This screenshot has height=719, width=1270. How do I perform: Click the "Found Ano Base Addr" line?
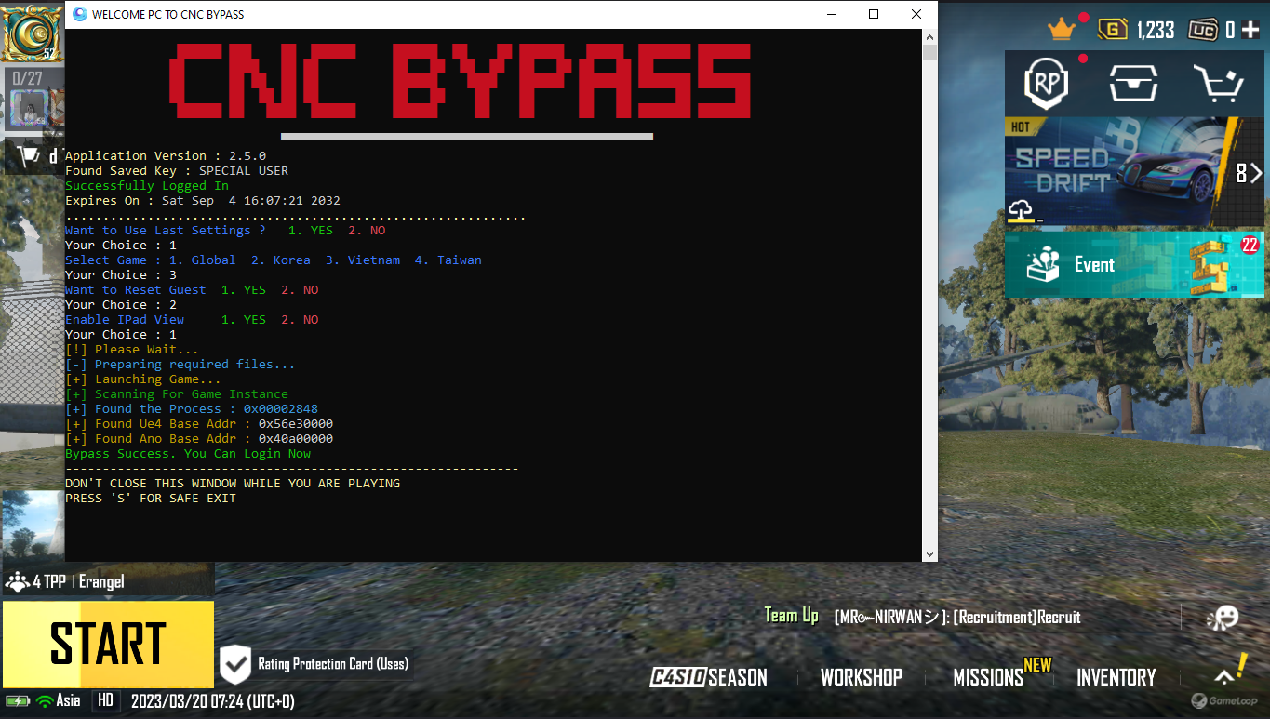click(199, 439)
